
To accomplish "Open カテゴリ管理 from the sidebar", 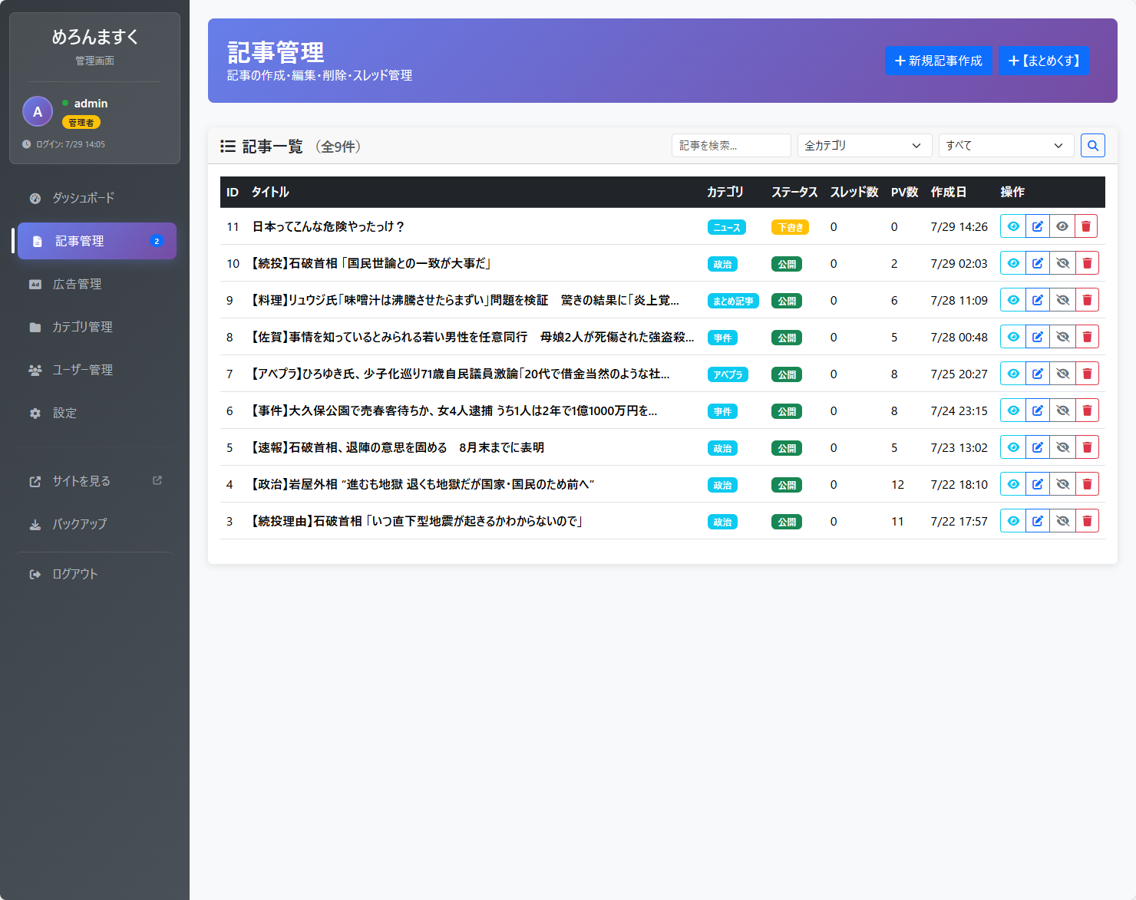I will click(x=82, y=327).
